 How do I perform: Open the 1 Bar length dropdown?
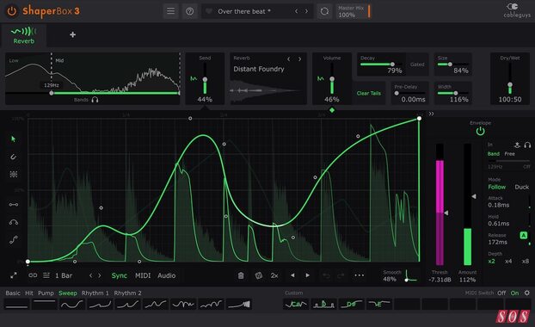coord(64,275)
